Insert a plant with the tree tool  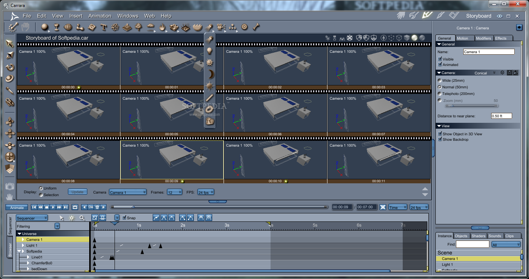[x=139, y=27]
